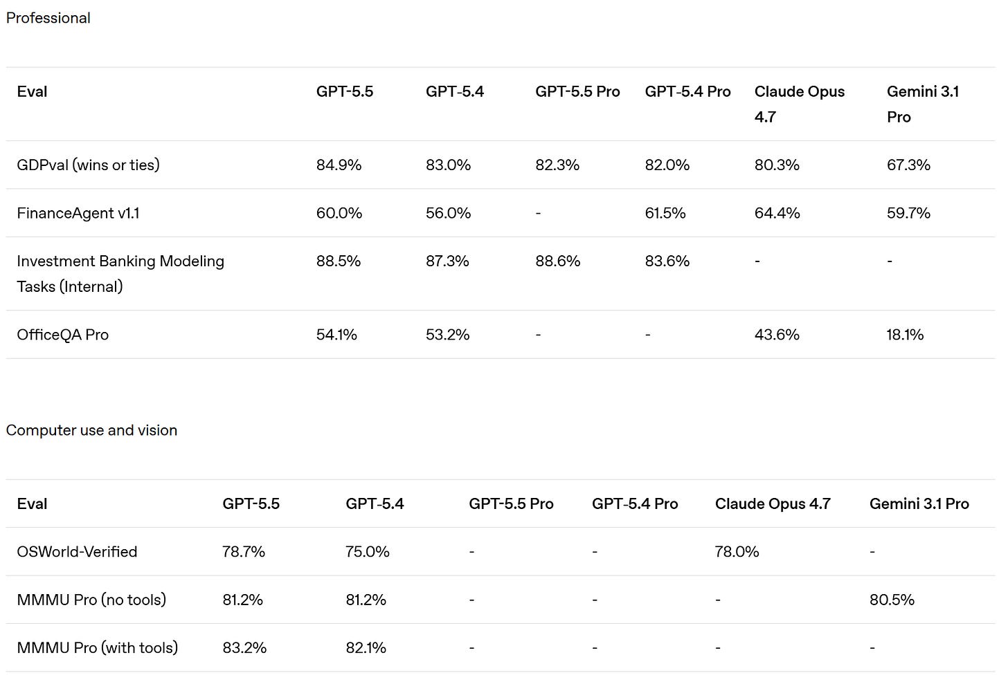The height and width of the screenshot is (684, 1008).
Task: Click Claude Opus 4.7 header in Professional table
Action: [799, 104]
